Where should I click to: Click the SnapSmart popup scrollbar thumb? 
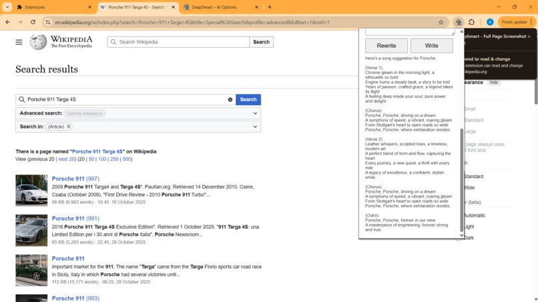[x=461, y=180]
